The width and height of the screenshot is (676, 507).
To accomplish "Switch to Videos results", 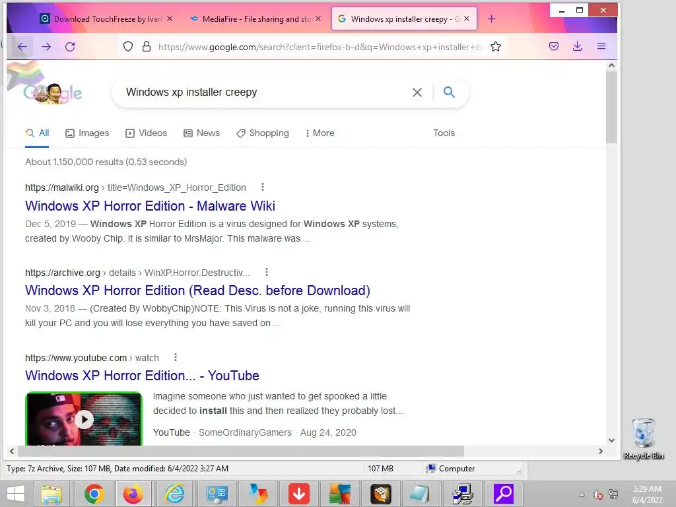I will click(146, 133).
